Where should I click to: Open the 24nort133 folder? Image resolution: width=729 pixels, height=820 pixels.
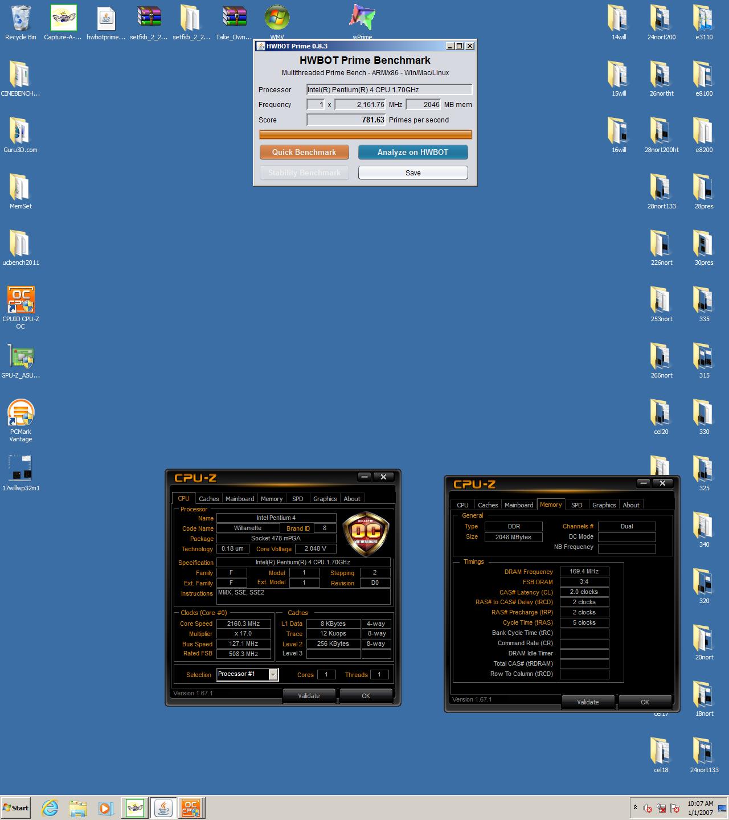(x=704, y=756)
